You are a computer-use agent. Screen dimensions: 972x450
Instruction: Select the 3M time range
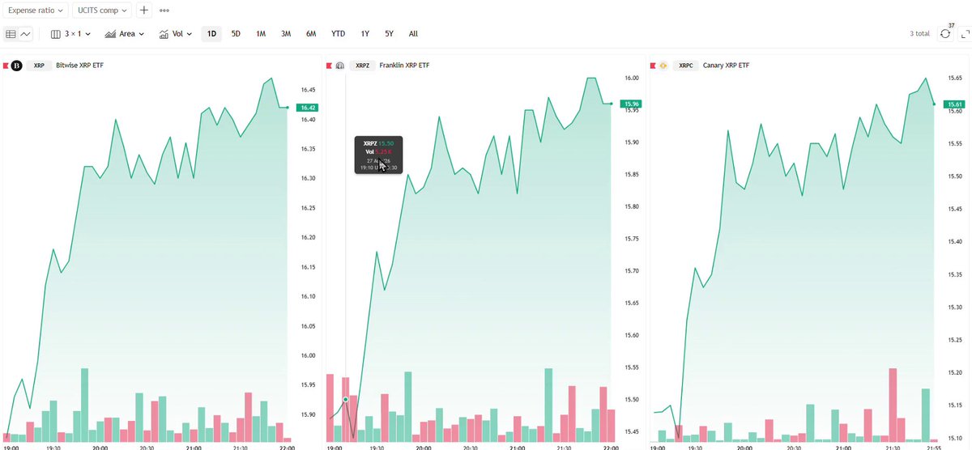pyautogui.click(x=286, y=34)
